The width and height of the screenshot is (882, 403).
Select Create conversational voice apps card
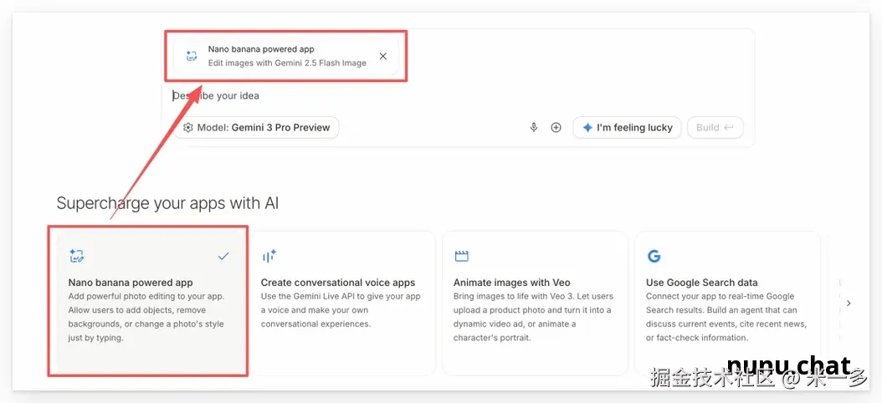pyautogui.click(x=342, y=303)
